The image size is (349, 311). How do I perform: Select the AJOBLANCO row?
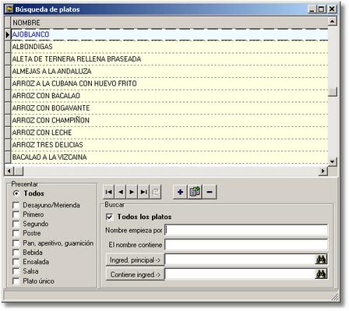click(169, 34)
